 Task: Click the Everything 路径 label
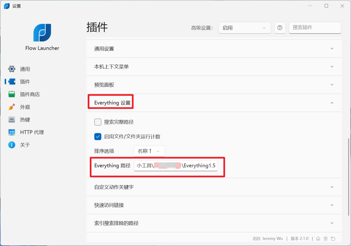click(112, 166)
